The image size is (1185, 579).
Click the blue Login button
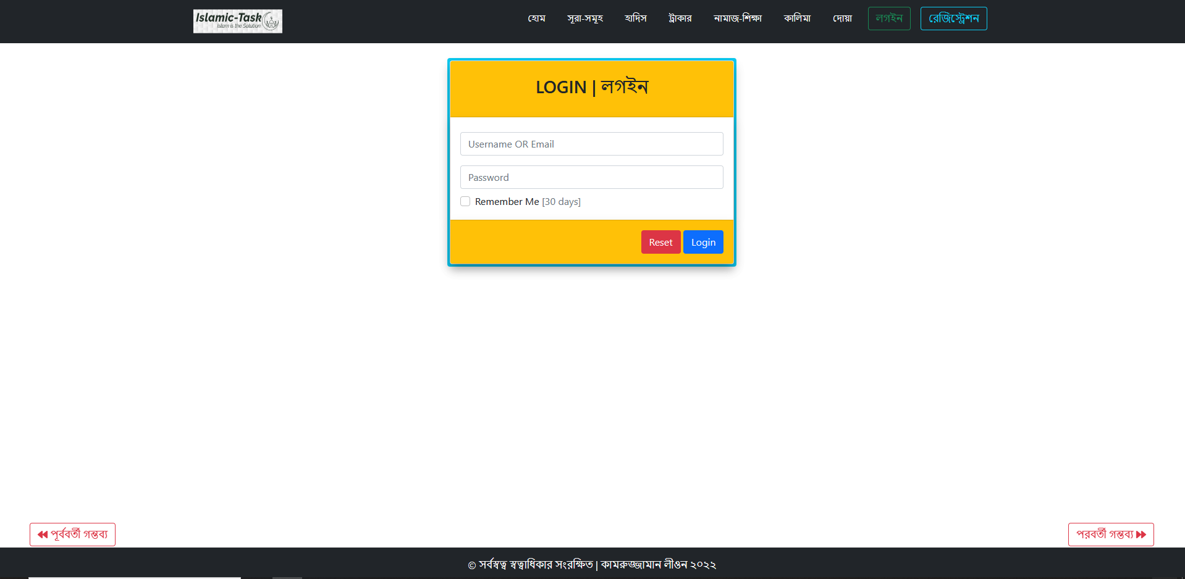click(703, 242)
